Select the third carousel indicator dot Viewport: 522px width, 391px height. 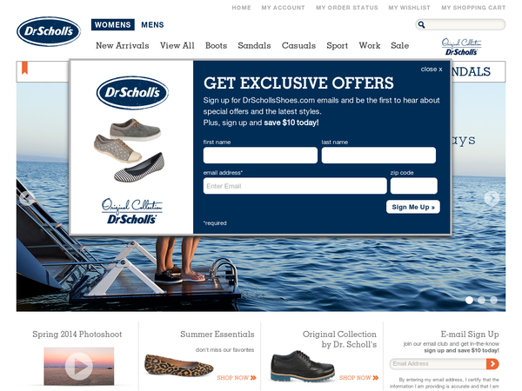tap(493, 300)
